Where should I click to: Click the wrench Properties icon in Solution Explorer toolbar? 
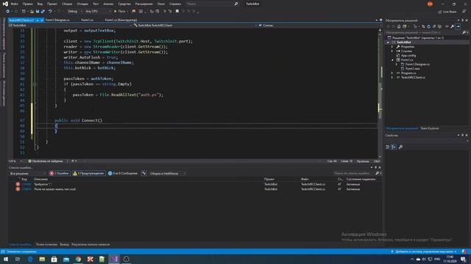pyautogui.click(x=453, y=26)
